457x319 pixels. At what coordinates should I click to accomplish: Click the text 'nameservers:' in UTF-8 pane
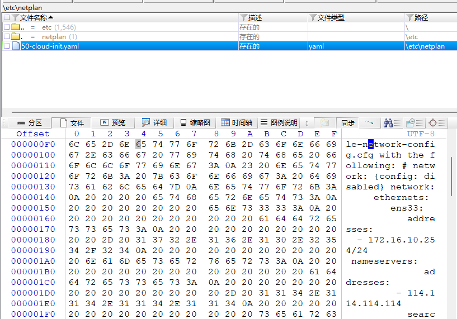[384, 261]
